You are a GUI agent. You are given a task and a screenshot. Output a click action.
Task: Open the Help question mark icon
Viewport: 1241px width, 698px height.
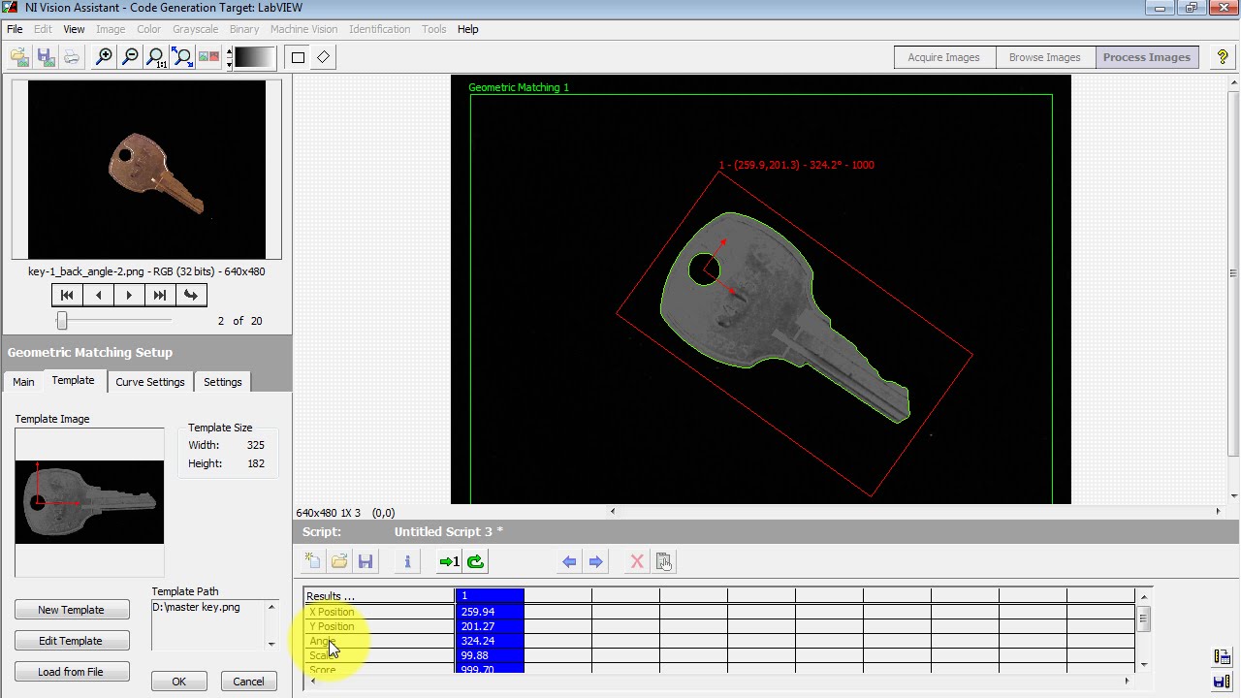(1223, 57)
